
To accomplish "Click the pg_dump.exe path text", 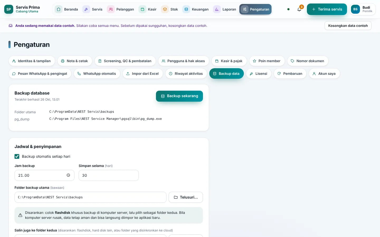I will tap(106, 119).
